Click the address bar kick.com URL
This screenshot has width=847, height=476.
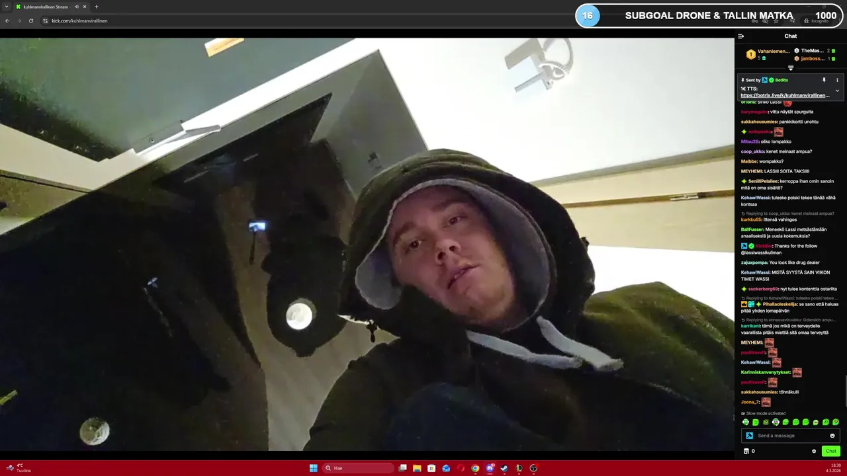click(x=79, y=20)
